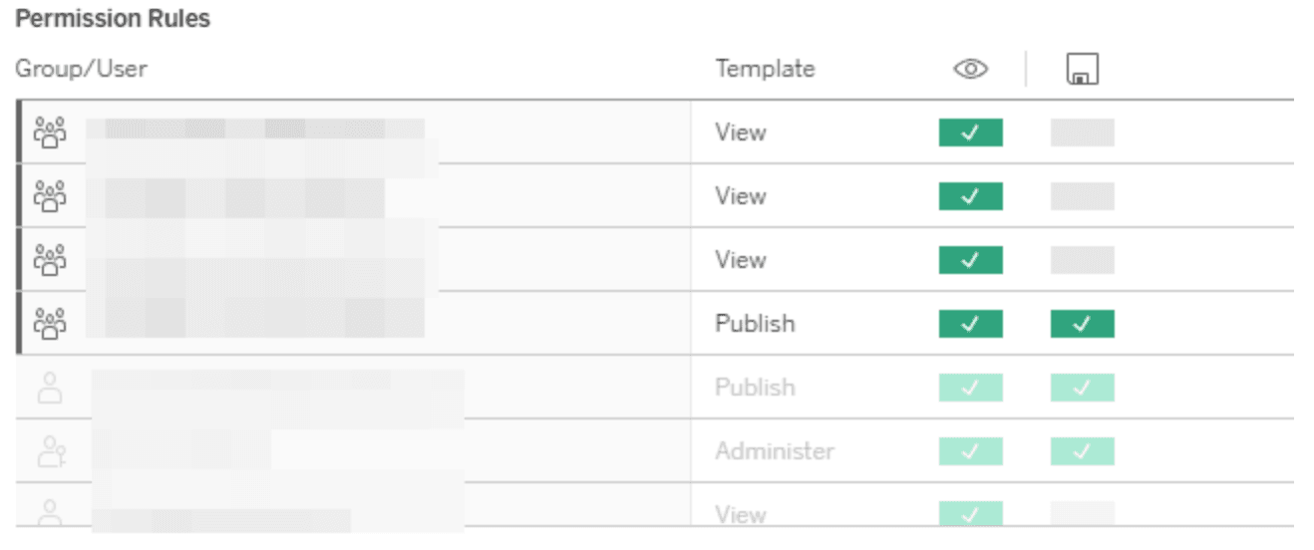Click the Template column header
Image resolution: width=1314 pixels, height=550 pixels.
tap(765, 69)
